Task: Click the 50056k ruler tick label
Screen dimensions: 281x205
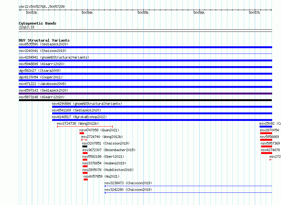Action: tap(199, 13)
